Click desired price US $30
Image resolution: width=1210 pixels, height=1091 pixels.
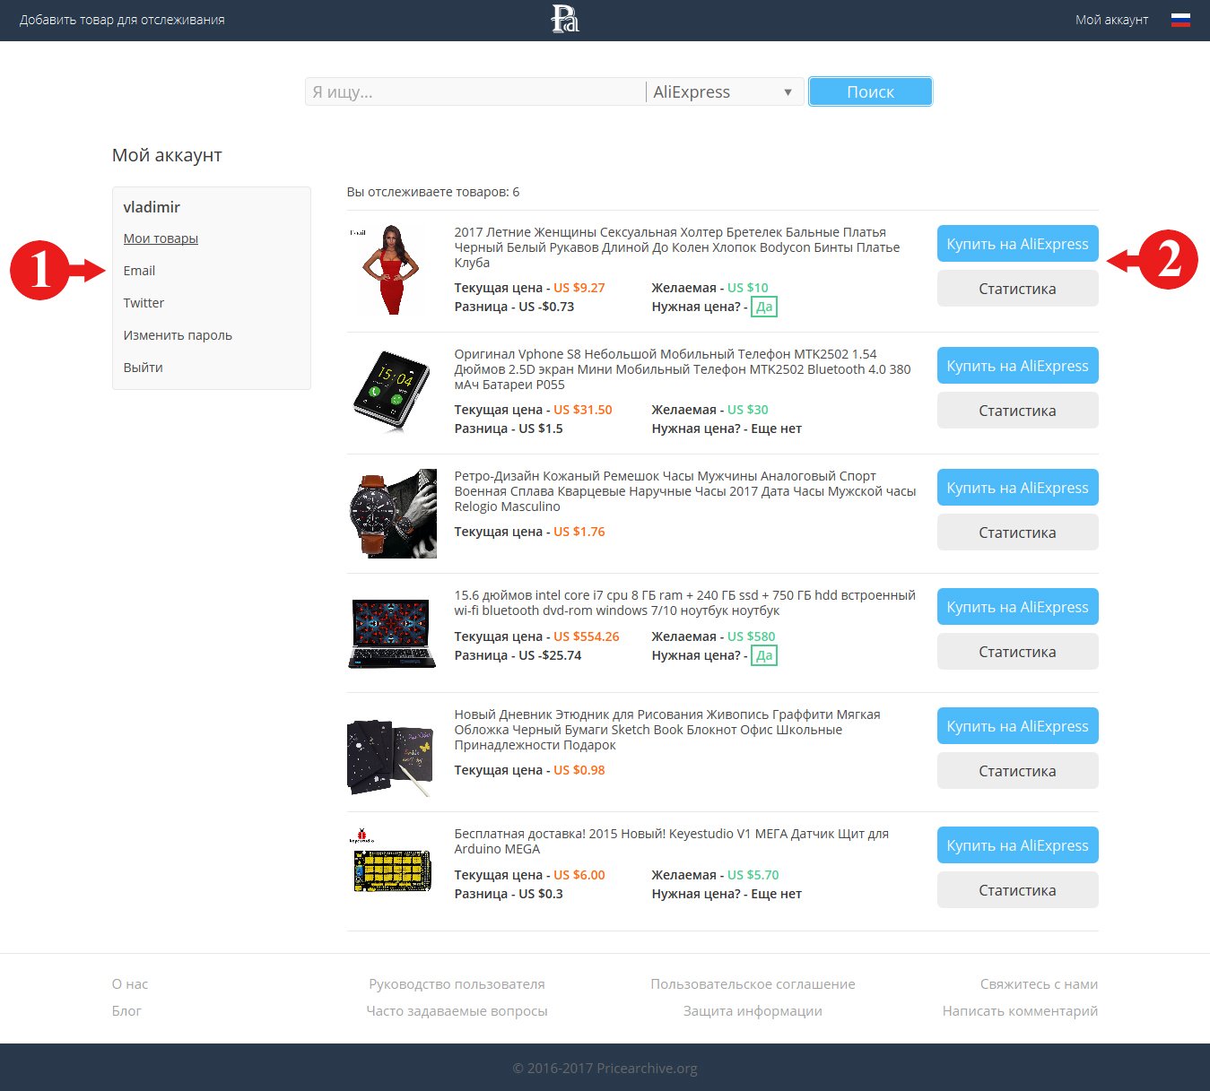click(748, 410)
